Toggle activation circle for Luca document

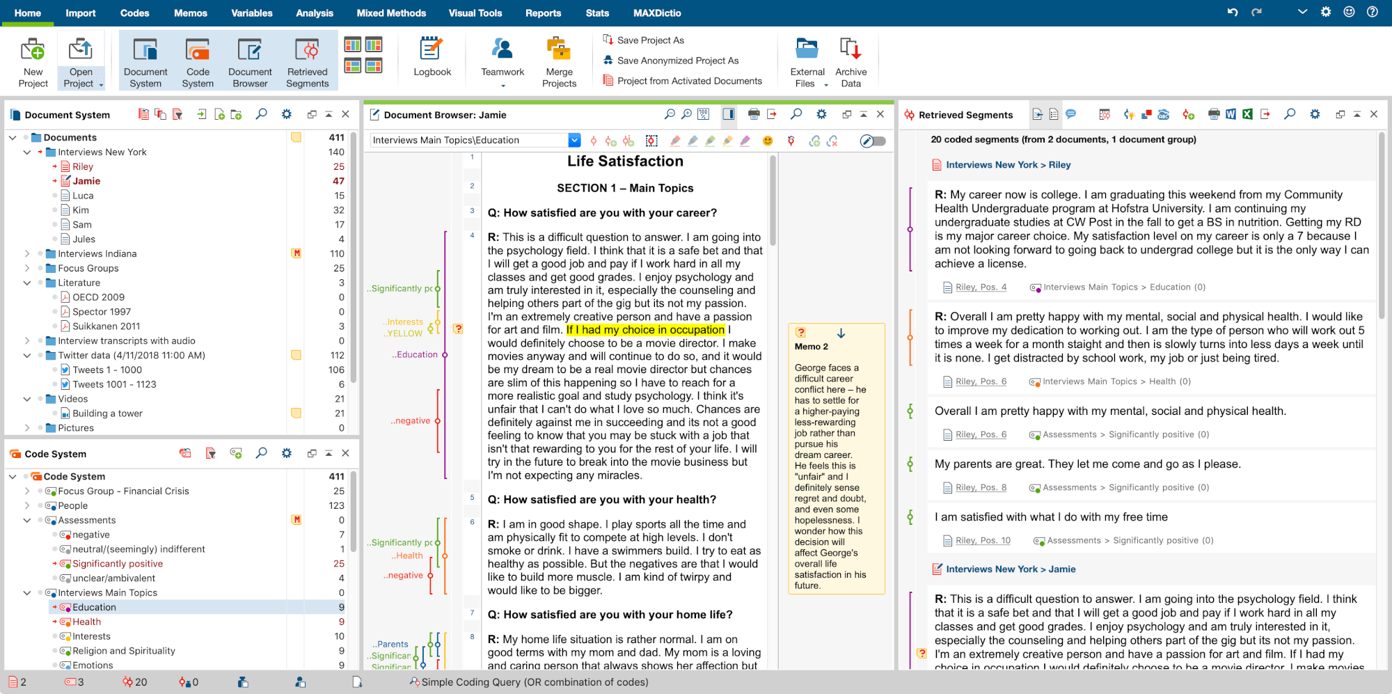click(x=55, y=196)
